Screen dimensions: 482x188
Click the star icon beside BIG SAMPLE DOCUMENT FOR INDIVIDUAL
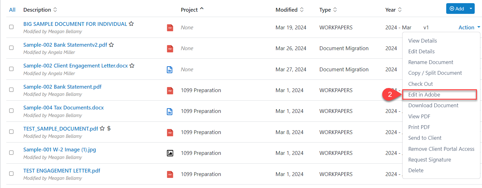coord(131,24)
